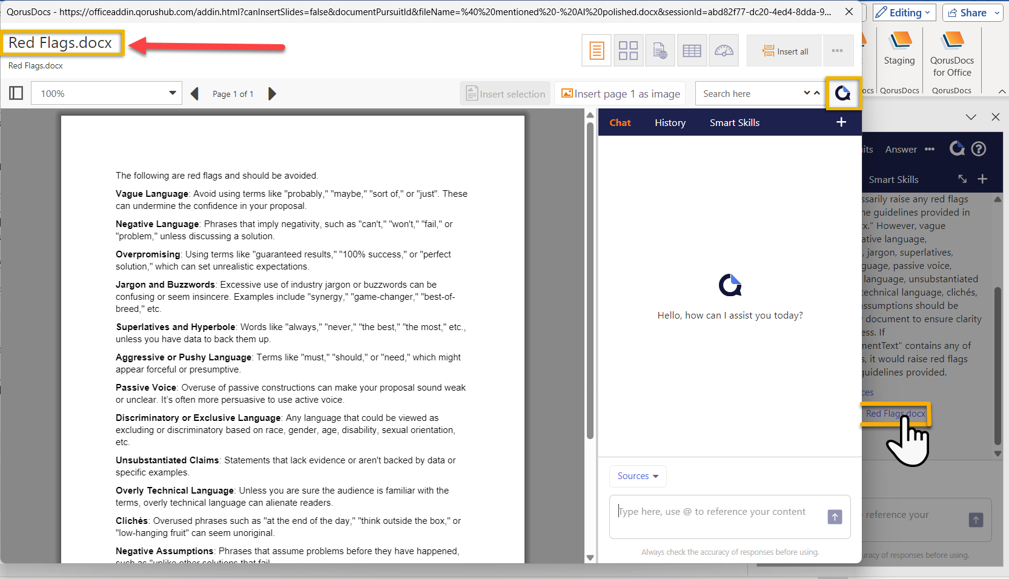
Task: Send the chat message with arrow button
Action: (835, 517)
